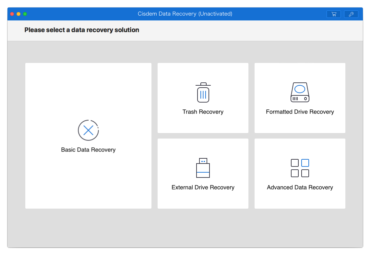Select Advanced Data Recovery mode

pos(300,173)
